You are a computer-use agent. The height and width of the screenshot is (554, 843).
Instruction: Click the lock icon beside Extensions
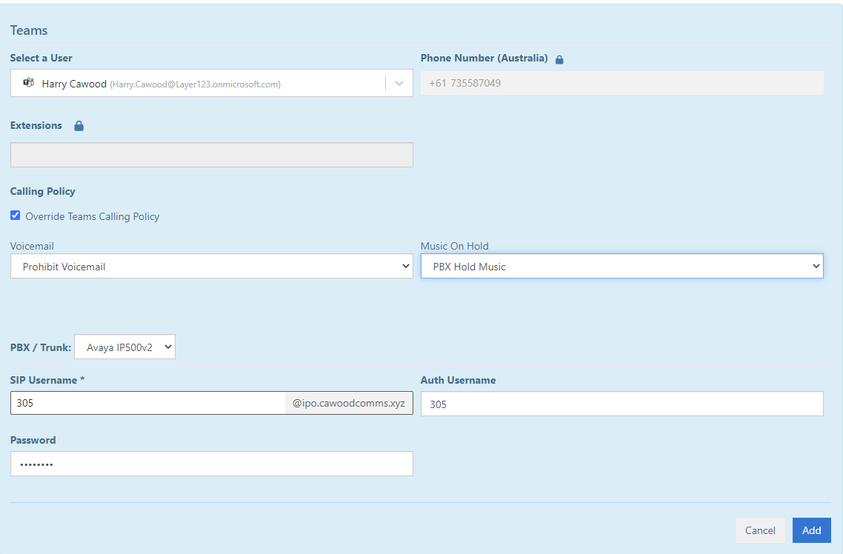click(x=79, y=126)
